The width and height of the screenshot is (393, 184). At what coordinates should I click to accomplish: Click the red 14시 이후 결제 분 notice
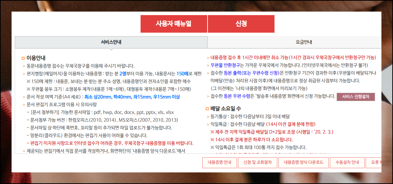pos(252,140)
